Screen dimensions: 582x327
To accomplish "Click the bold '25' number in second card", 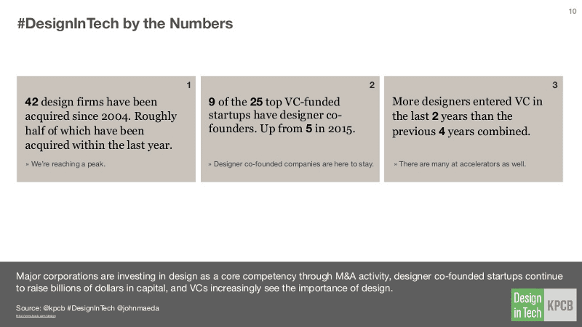I will tap(256, 102).
